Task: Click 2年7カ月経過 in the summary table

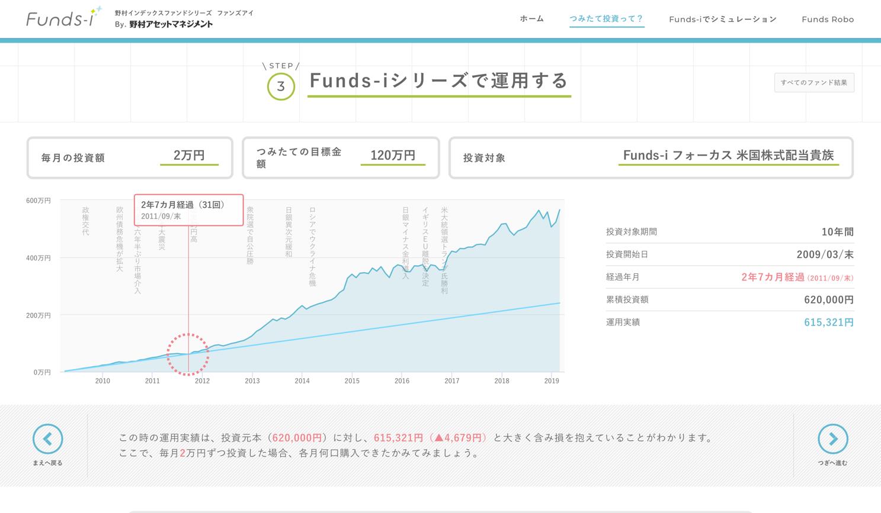Action: [773, 277]
